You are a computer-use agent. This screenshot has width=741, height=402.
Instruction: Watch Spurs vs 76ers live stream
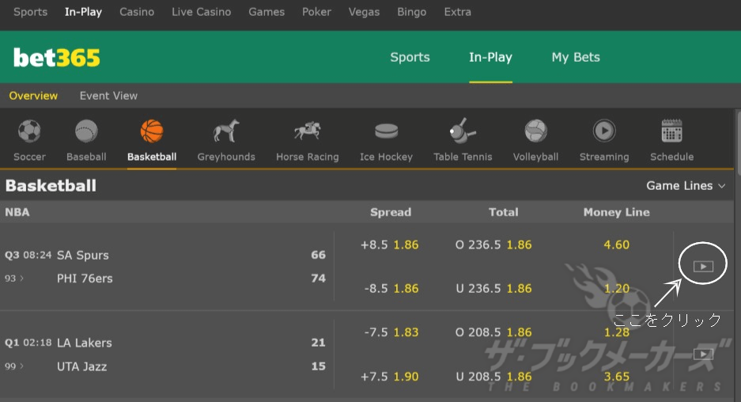[703, 266]
